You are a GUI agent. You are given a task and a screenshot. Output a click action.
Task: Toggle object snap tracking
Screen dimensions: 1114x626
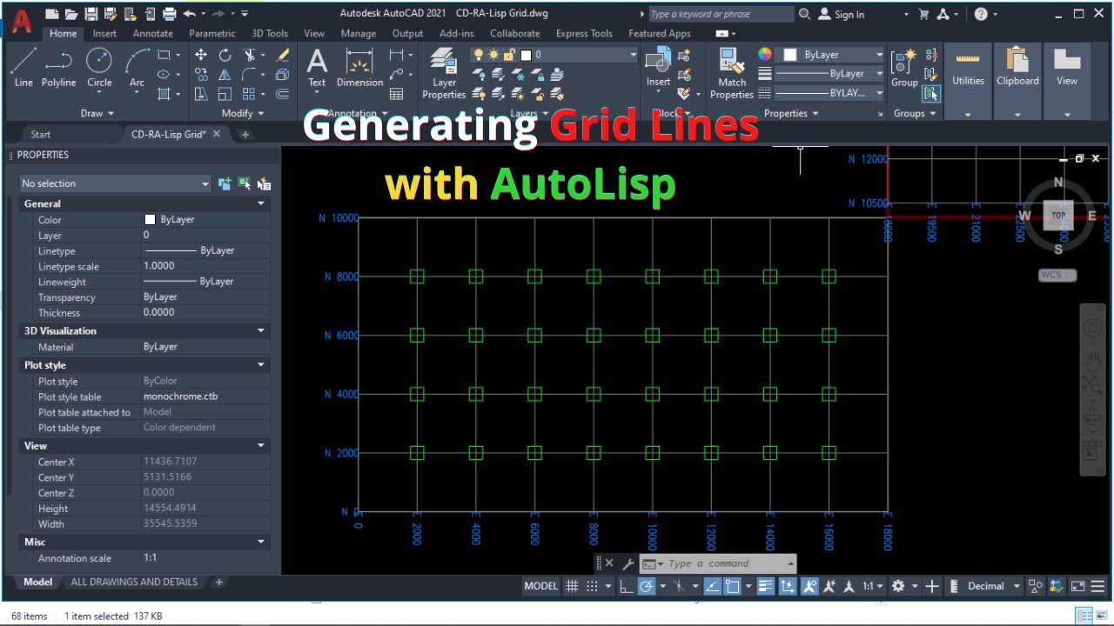[712, 586]
